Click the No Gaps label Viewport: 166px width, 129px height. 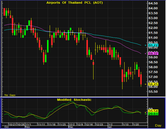tap(10, 95)
